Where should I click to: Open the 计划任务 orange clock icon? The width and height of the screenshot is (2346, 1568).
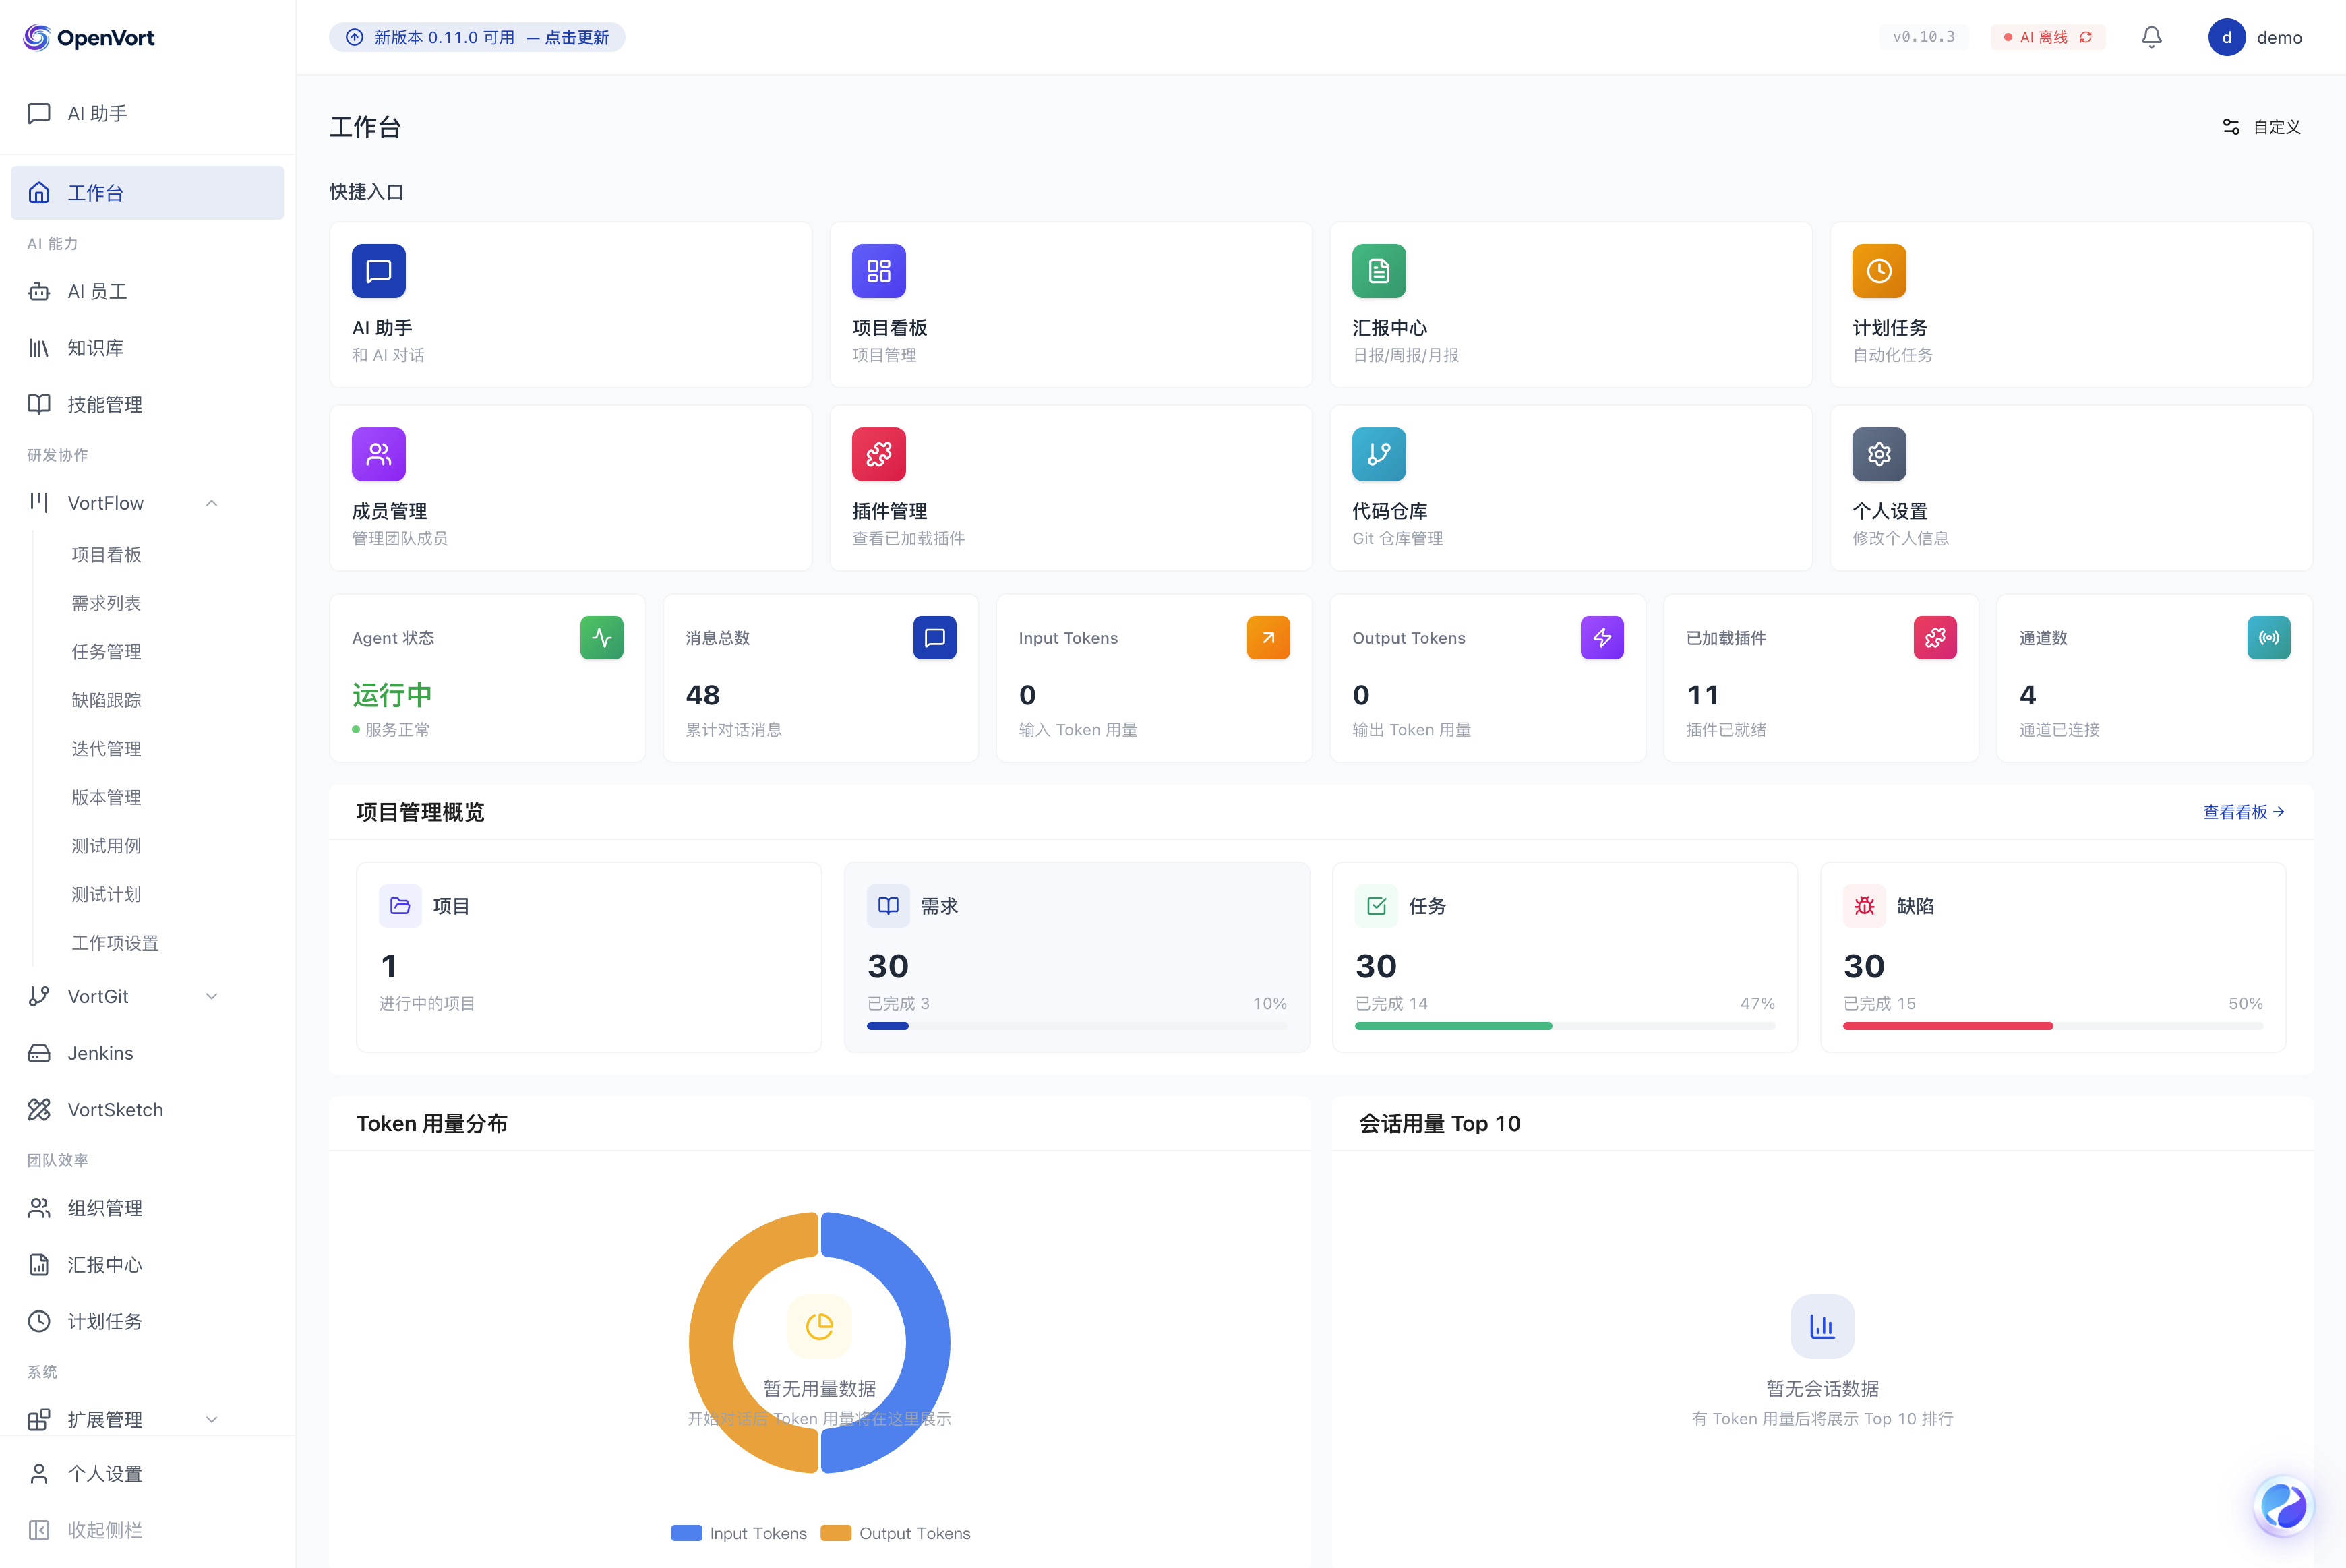tap(1879, 271)
